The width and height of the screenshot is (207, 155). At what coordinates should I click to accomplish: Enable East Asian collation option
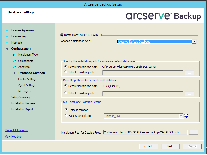66,116
